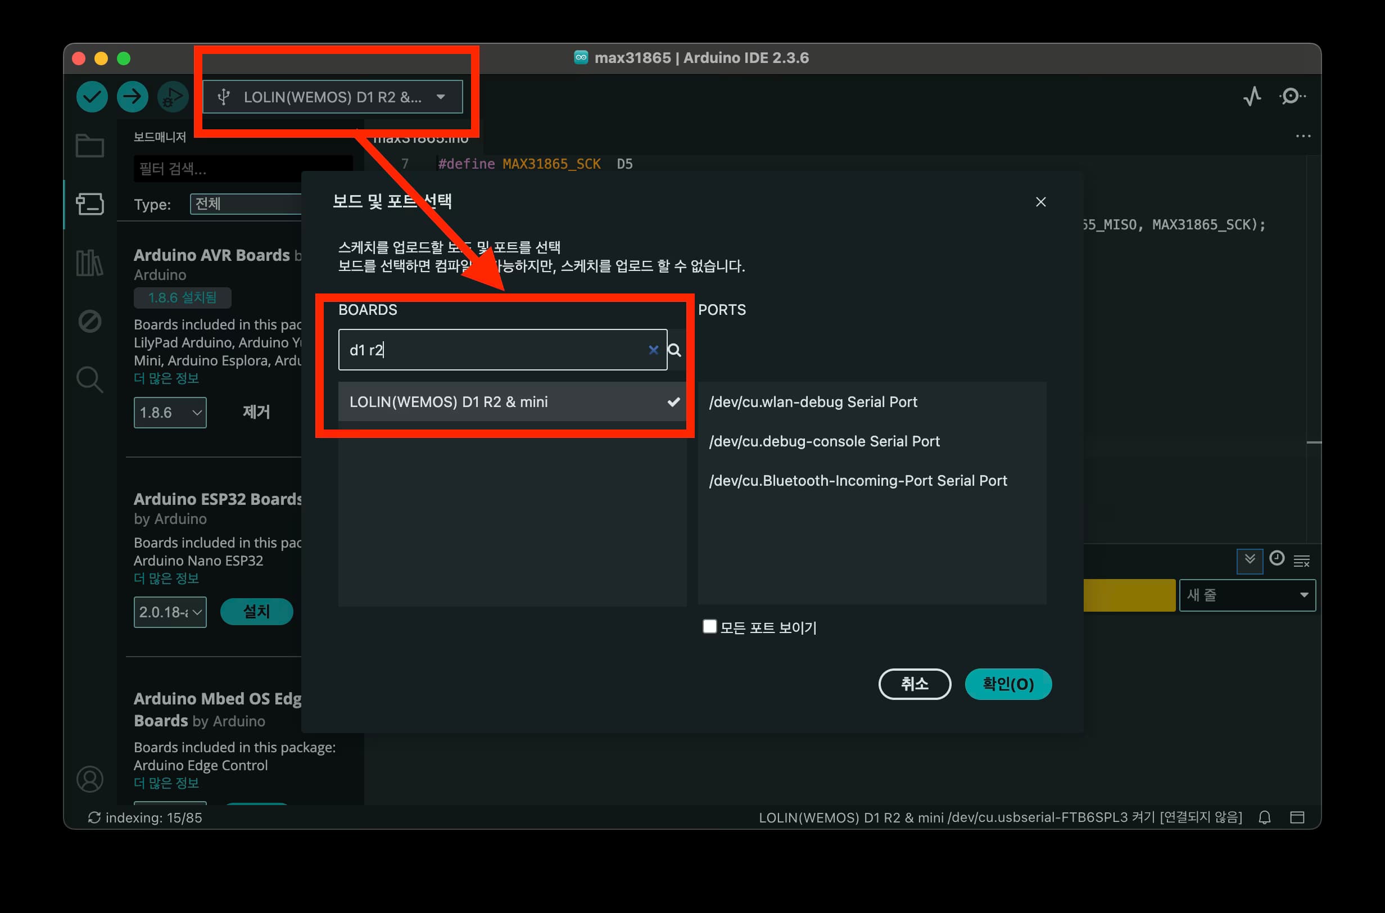The height and width of the screenshot is (913, 1385).
Task: Select LOLIN(WEMOS) D1 R2 & mini board
Action: (x=512, y=402)
